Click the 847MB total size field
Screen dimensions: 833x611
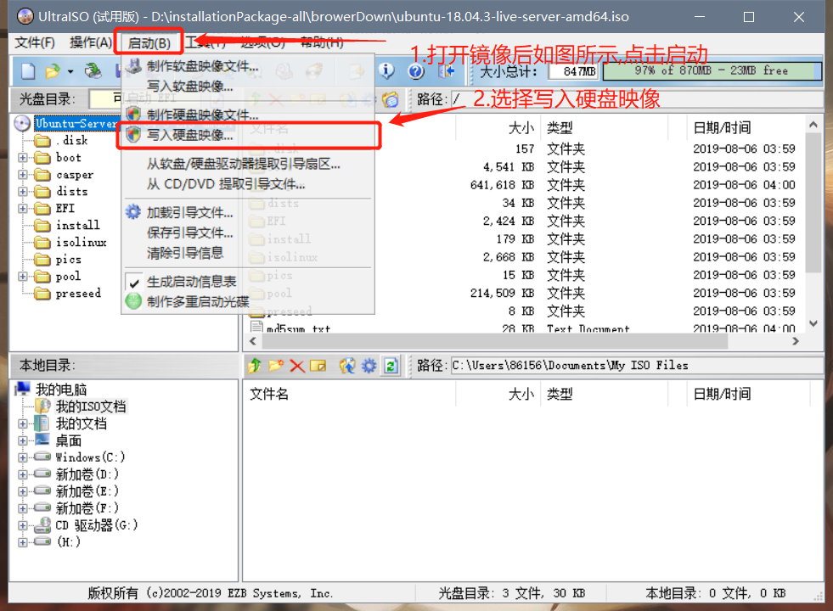(574, 71)
